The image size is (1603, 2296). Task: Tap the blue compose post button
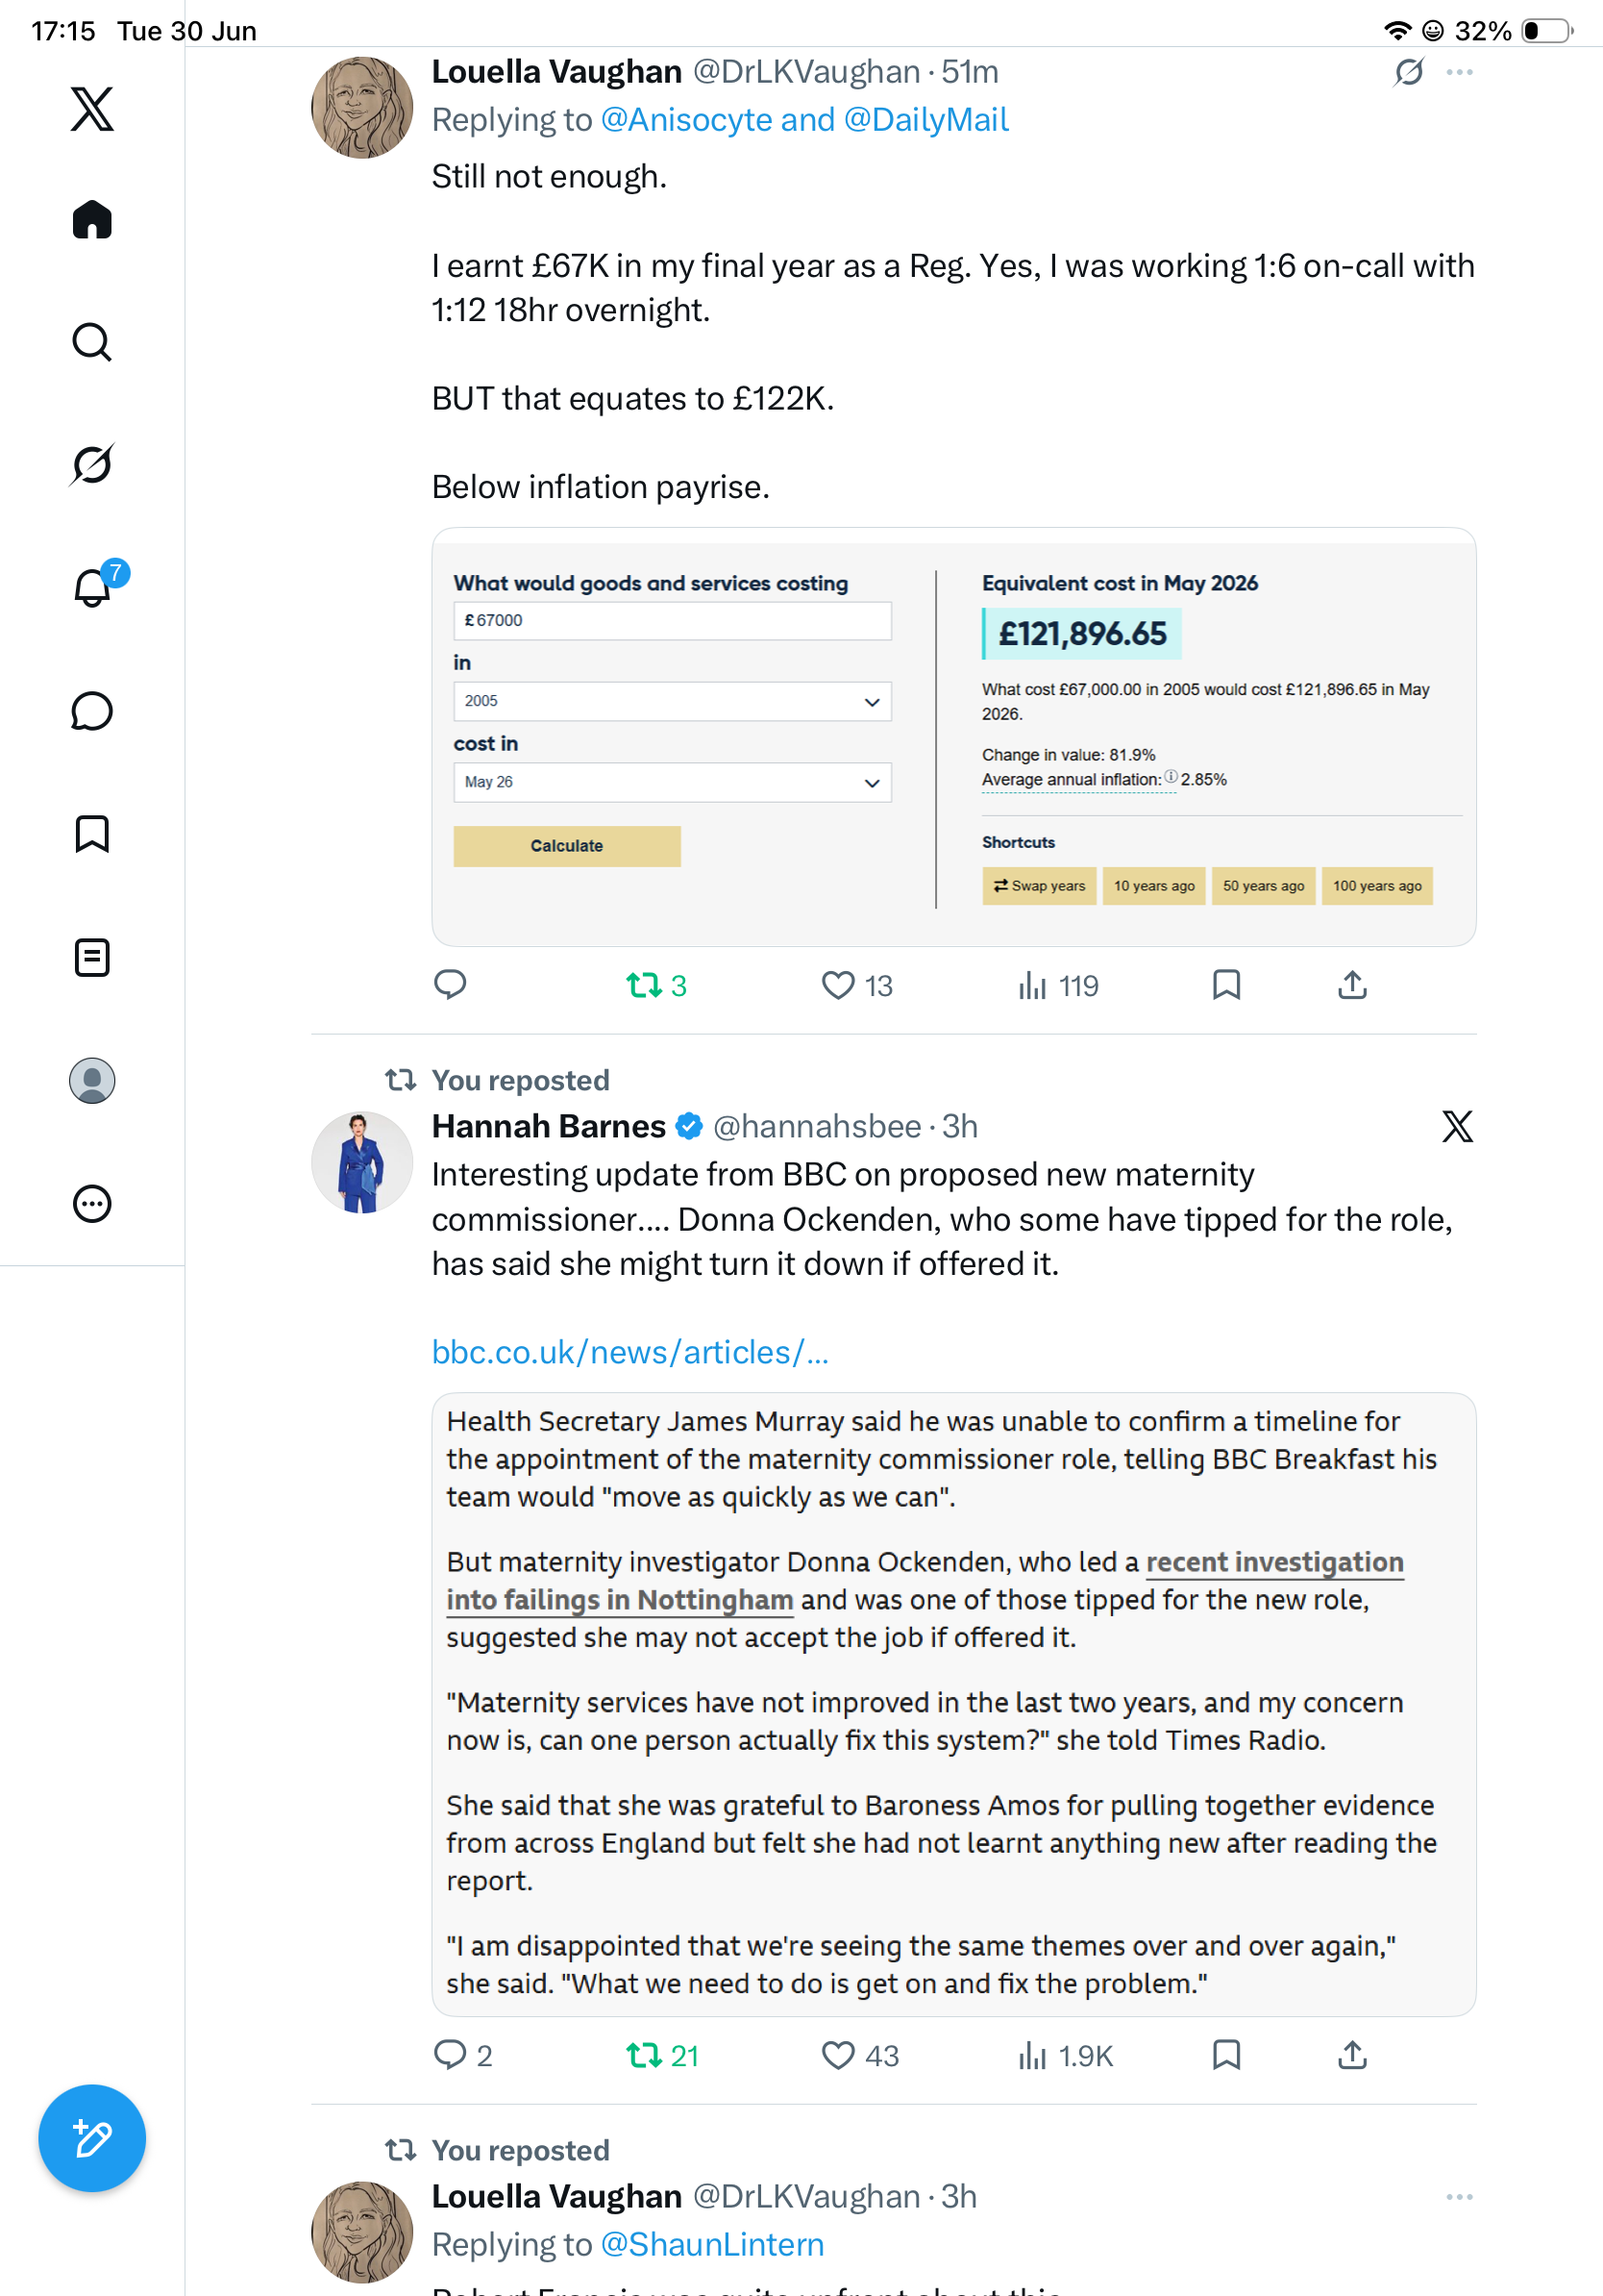[92, 2138]
